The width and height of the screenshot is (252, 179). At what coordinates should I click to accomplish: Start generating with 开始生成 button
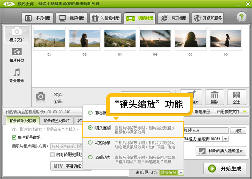coord(225,168)
